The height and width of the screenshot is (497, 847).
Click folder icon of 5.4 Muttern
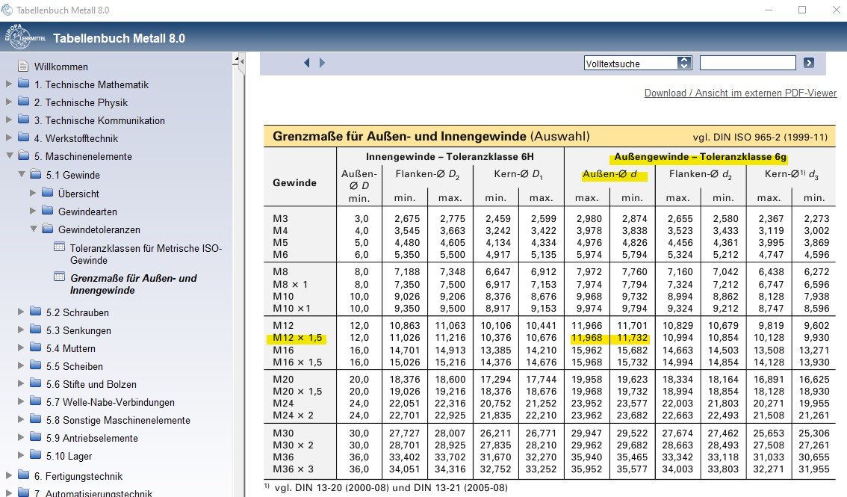(36, 347)
